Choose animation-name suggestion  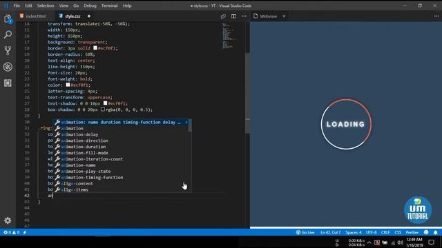pyautogui.click(x=121, y=165)
